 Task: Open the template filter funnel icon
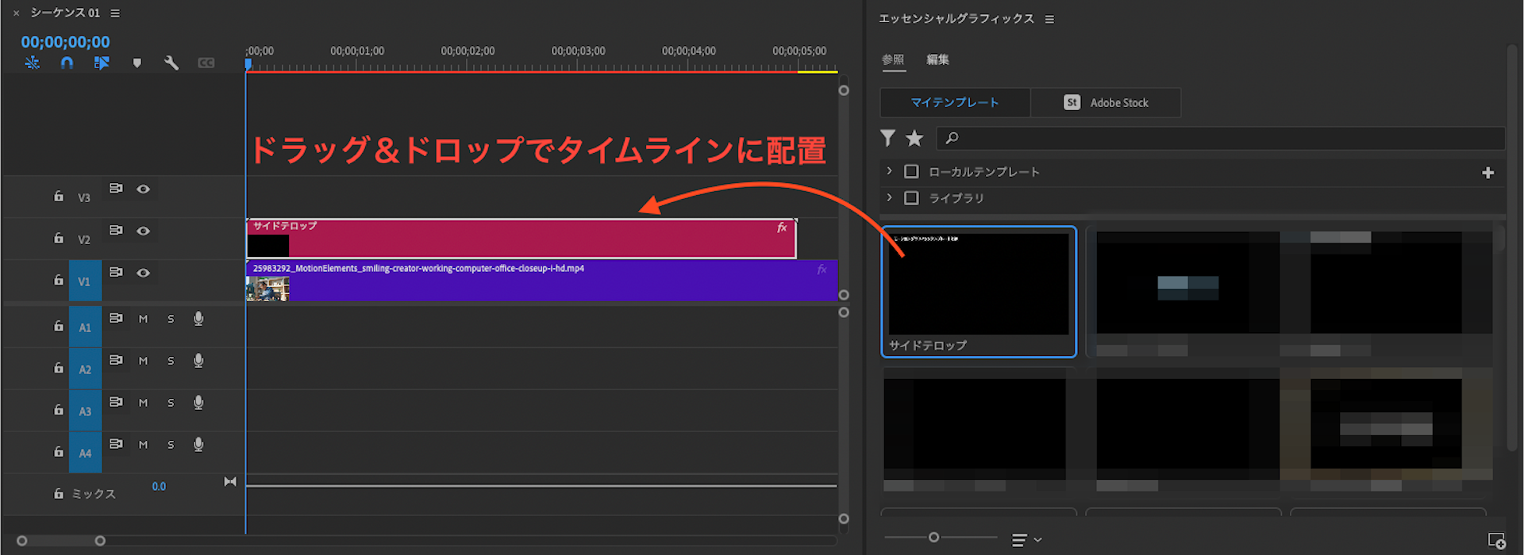coord(888,138)
